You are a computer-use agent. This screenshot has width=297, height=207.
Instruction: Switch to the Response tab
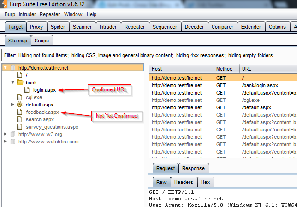pos(193,168)
